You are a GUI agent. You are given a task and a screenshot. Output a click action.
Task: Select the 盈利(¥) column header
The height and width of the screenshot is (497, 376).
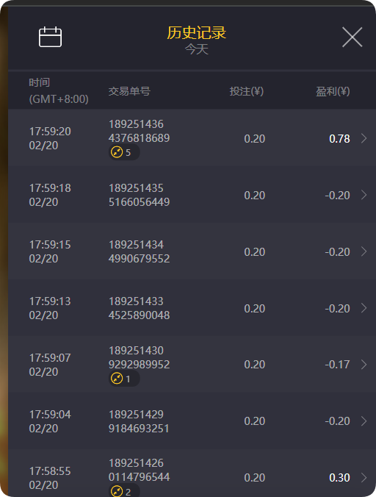point(333,91)
